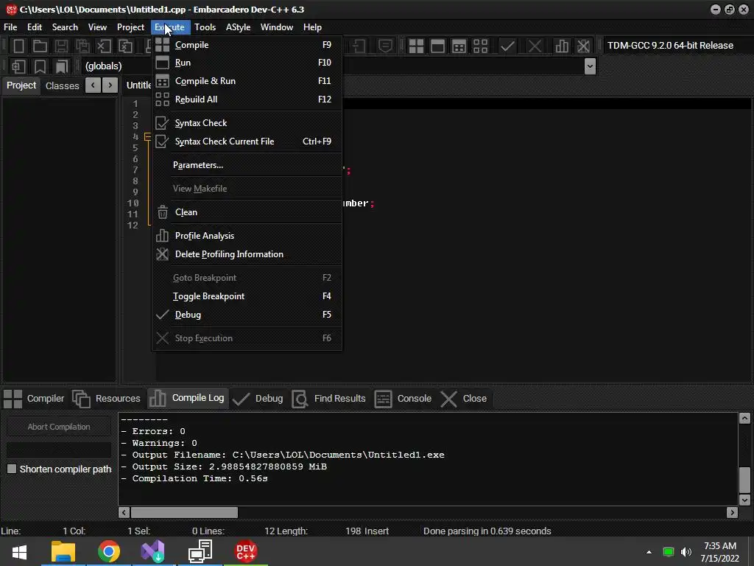Click the Compile & Run toolbar icon
The width and height of the screenshot is (754, 566).
(x=459, y=46)
